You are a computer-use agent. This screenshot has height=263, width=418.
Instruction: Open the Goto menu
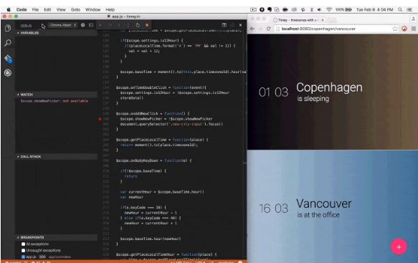pyautogui.click(x=75, y=9)
